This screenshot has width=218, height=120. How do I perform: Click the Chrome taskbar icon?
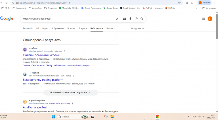(157, 117)
